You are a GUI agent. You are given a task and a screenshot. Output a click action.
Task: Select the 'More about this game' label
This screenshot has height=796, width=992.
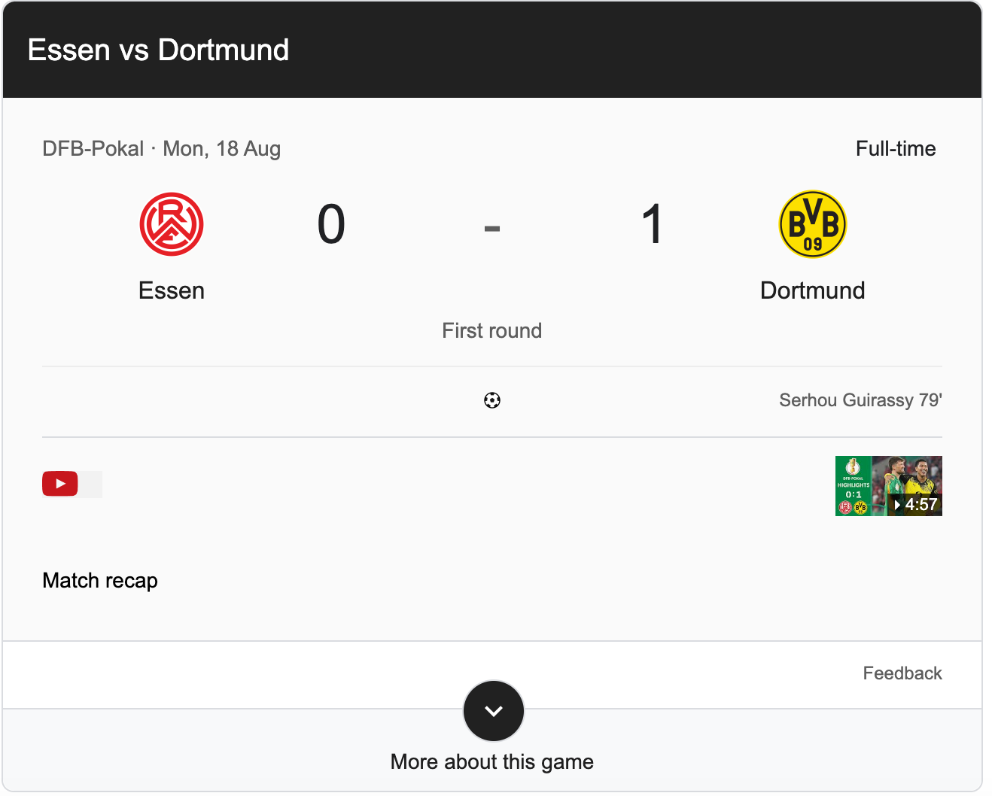pos(491,762)
